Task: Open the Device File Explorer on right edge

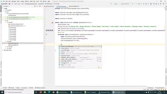Action: point(166,80)
